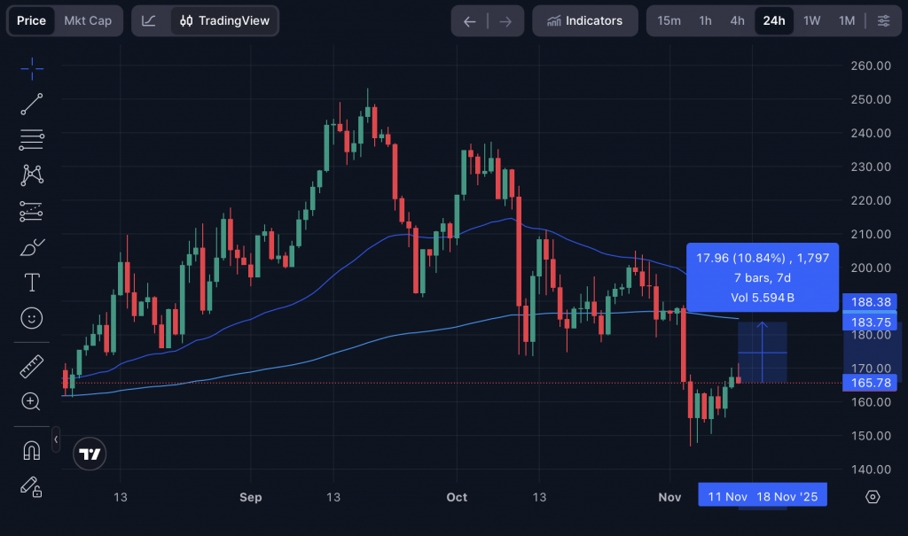Click the 165.78 current price label

(871, 383)
